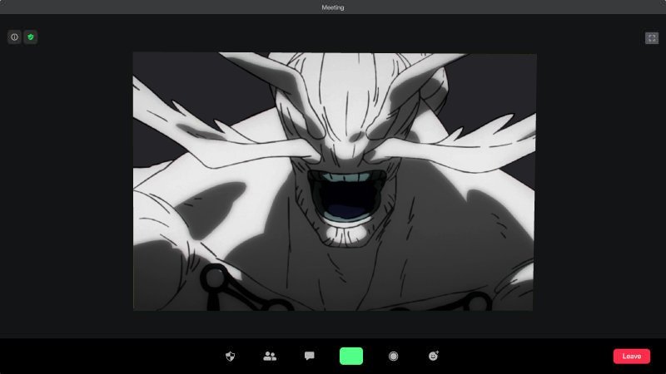Open the Reactions emoji menu

[433, 356]
